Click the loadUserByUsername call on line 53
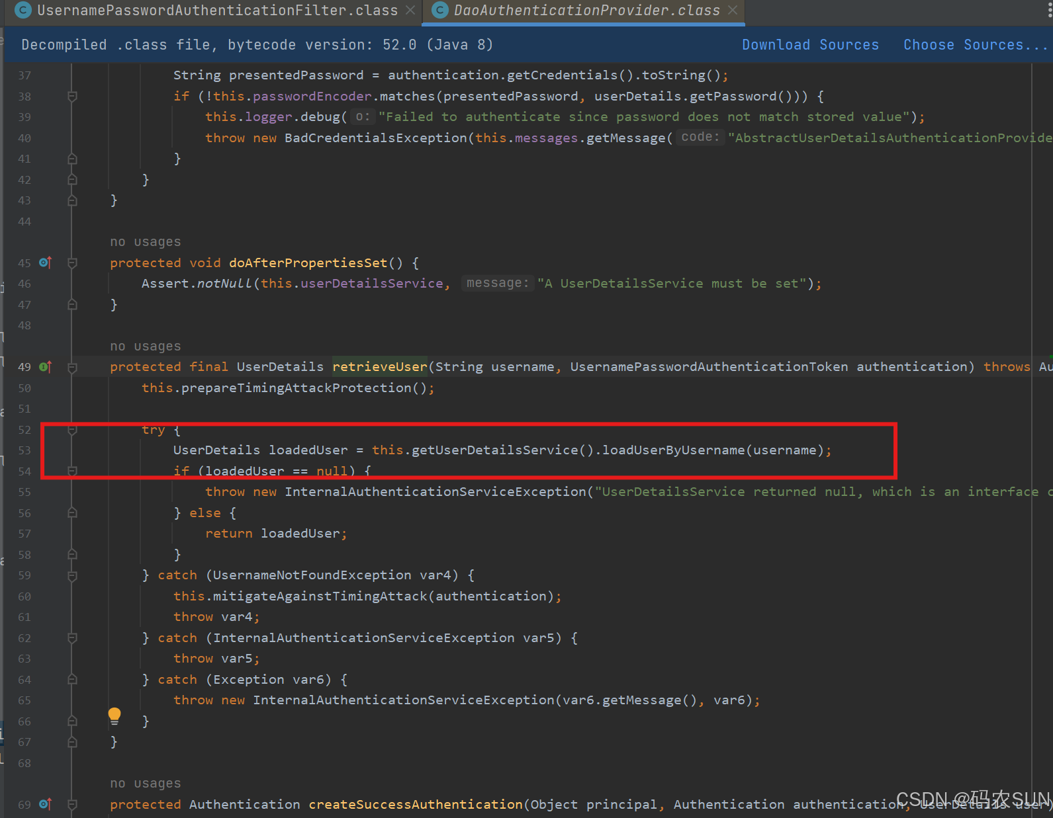 tap(673, 450)
